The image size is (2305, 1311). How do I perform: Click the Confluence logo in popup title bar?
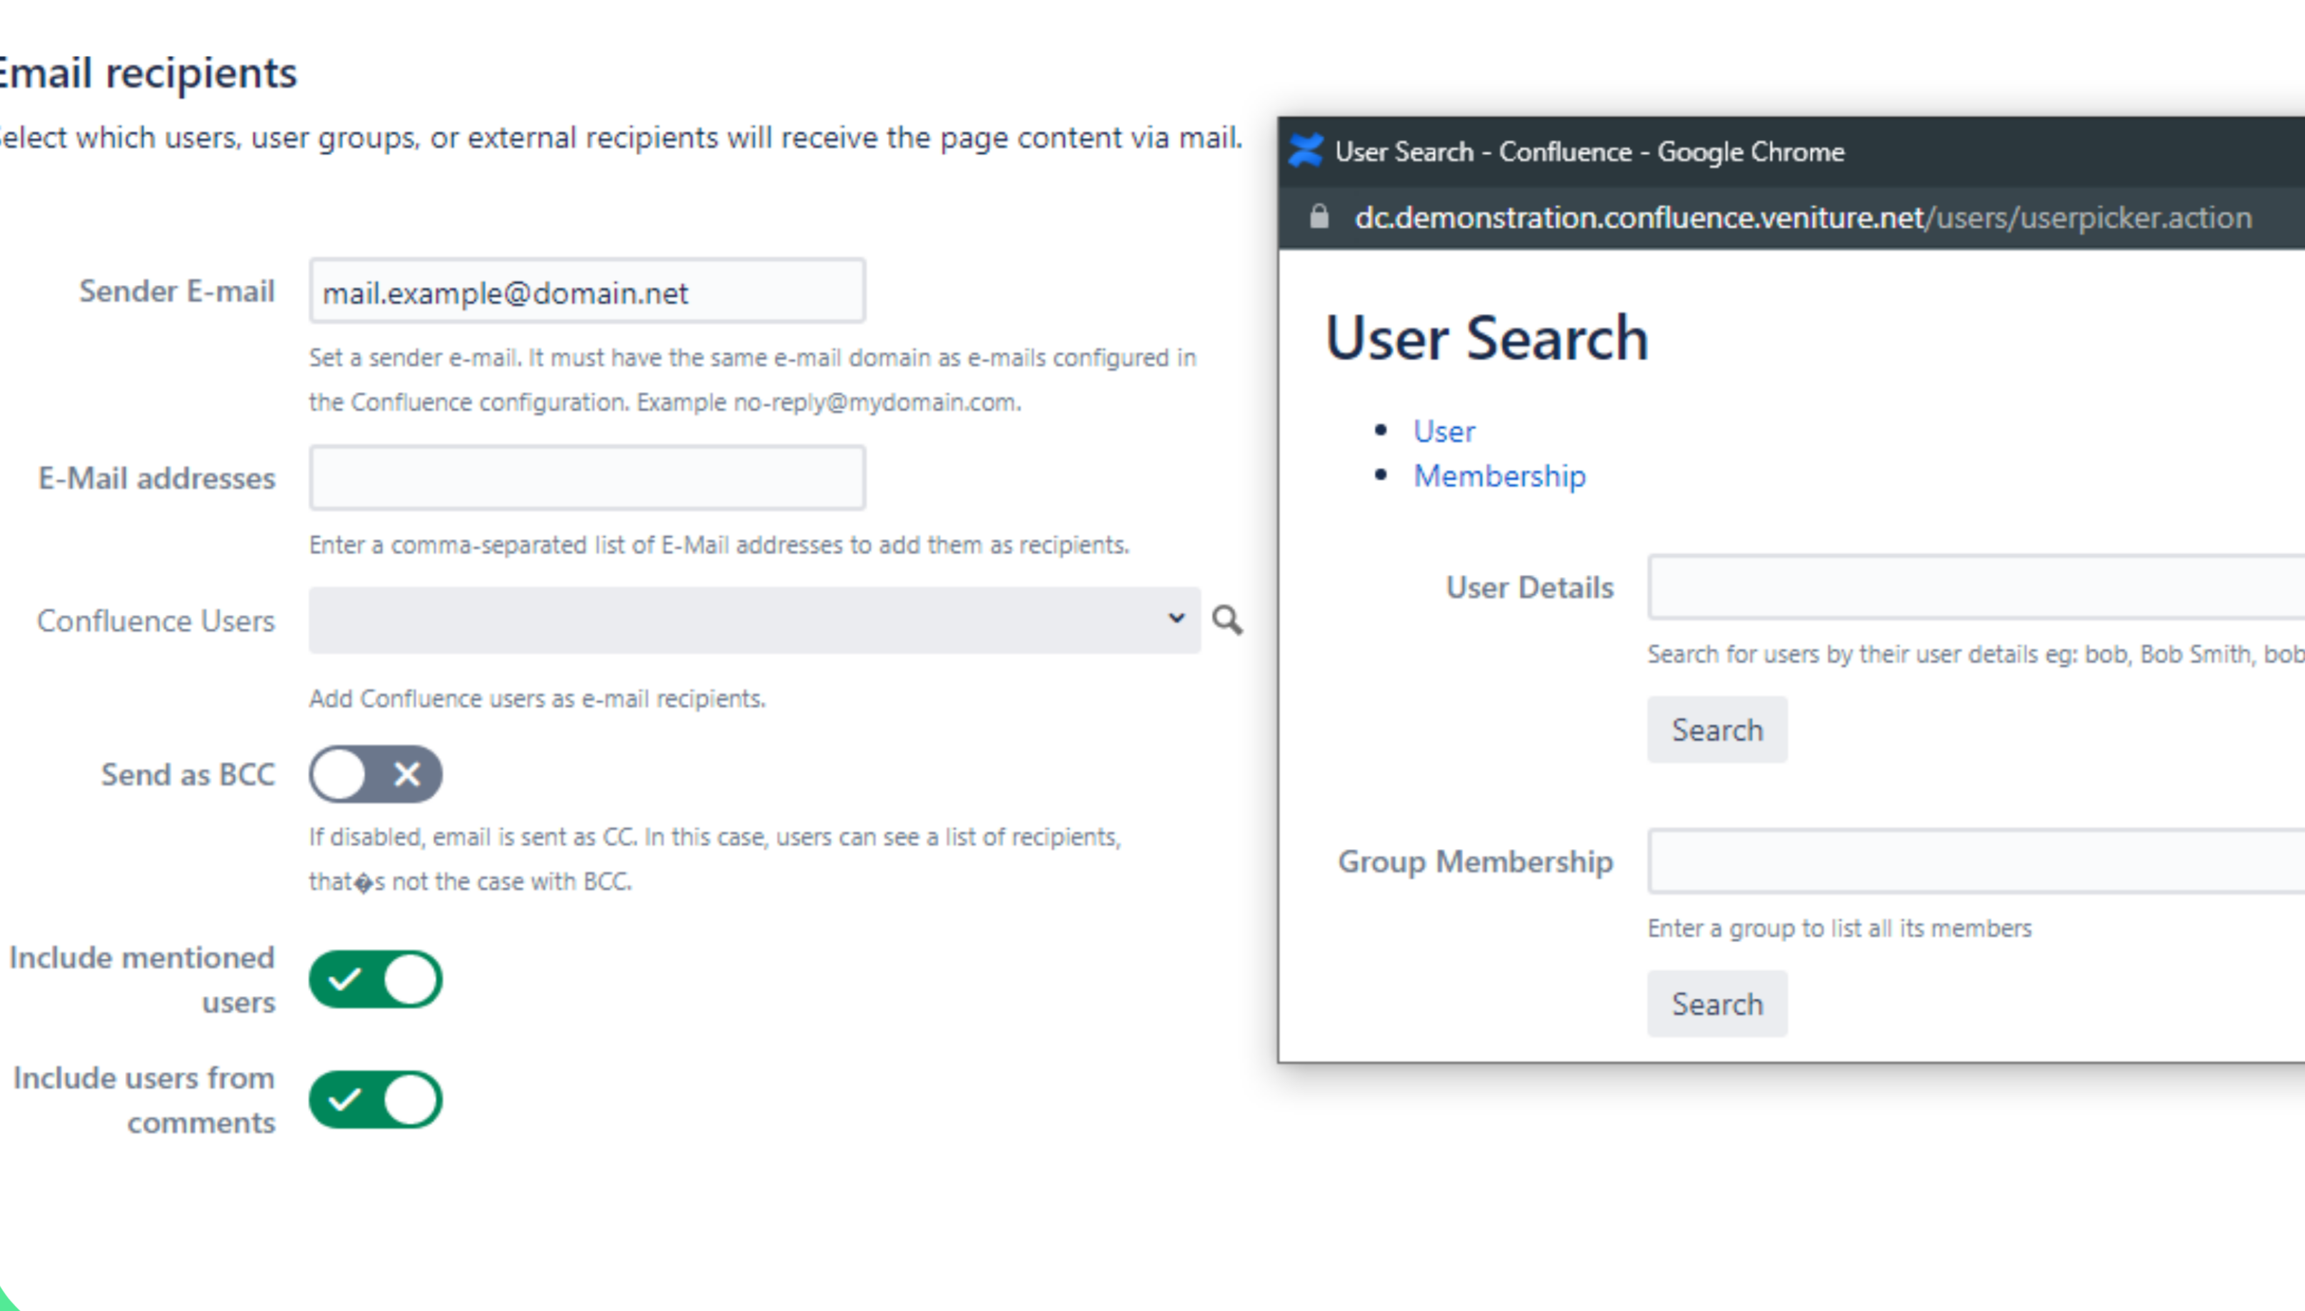1305,151
